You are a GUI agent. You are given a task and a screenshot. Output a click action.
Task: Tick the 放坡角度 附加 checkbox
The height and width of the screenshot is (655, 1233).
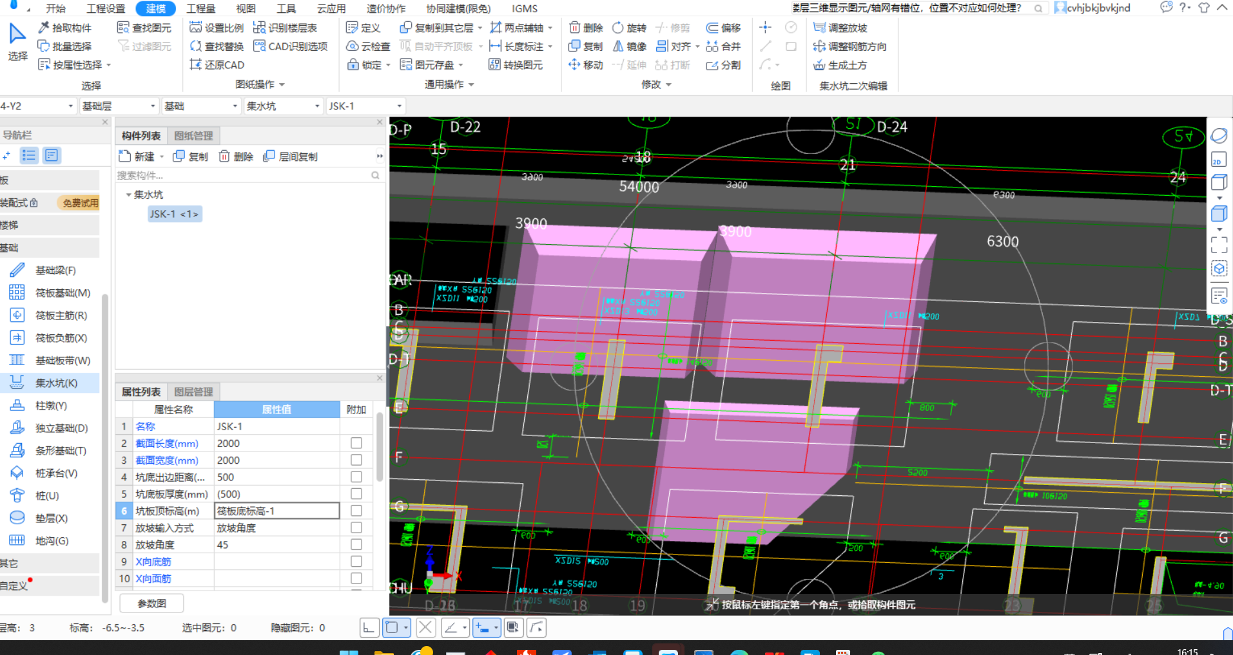[x=356, y=544]
